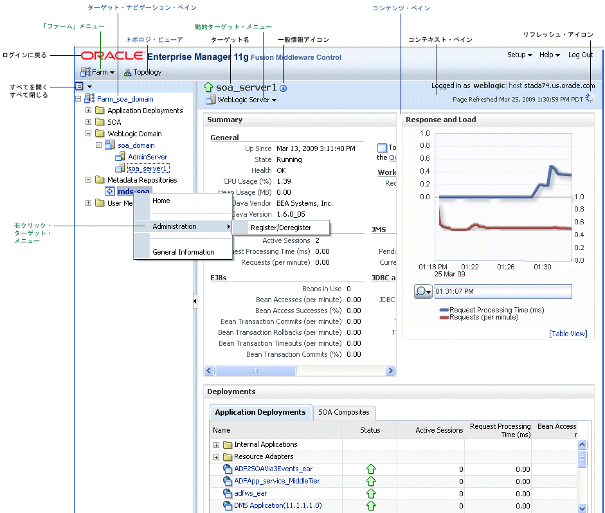Screen dimensions: 605x513
Task: Open ADFApp_service_MiddleTier deployment link
Action: click(276, 481)
